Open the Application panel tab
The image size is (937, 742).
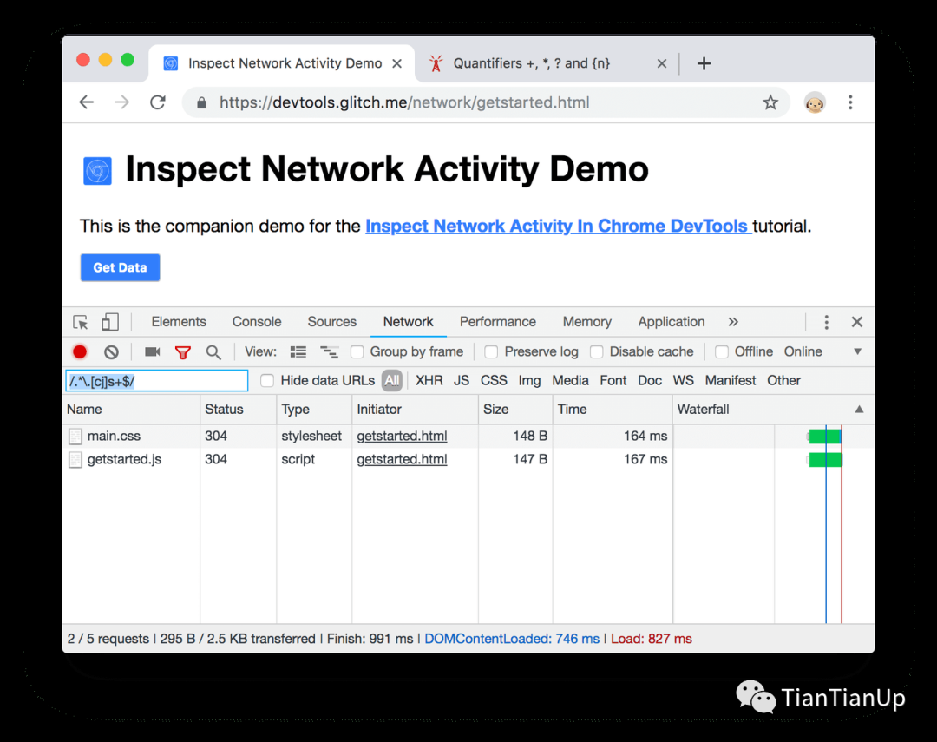coord(671,322)
